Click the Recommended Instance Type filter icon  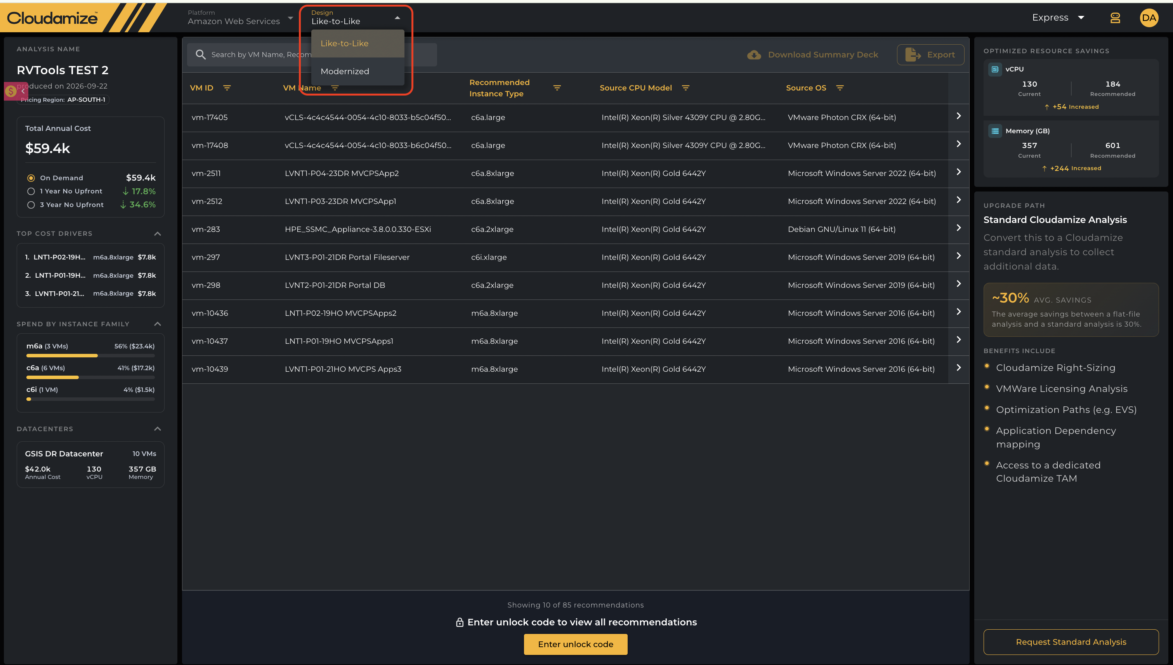[x=557, y=88]
